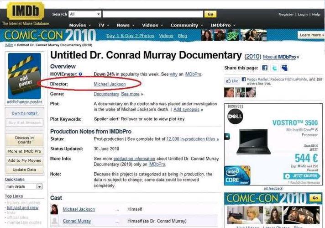Expand the Movies navigation menu

[x=79, y=25]
